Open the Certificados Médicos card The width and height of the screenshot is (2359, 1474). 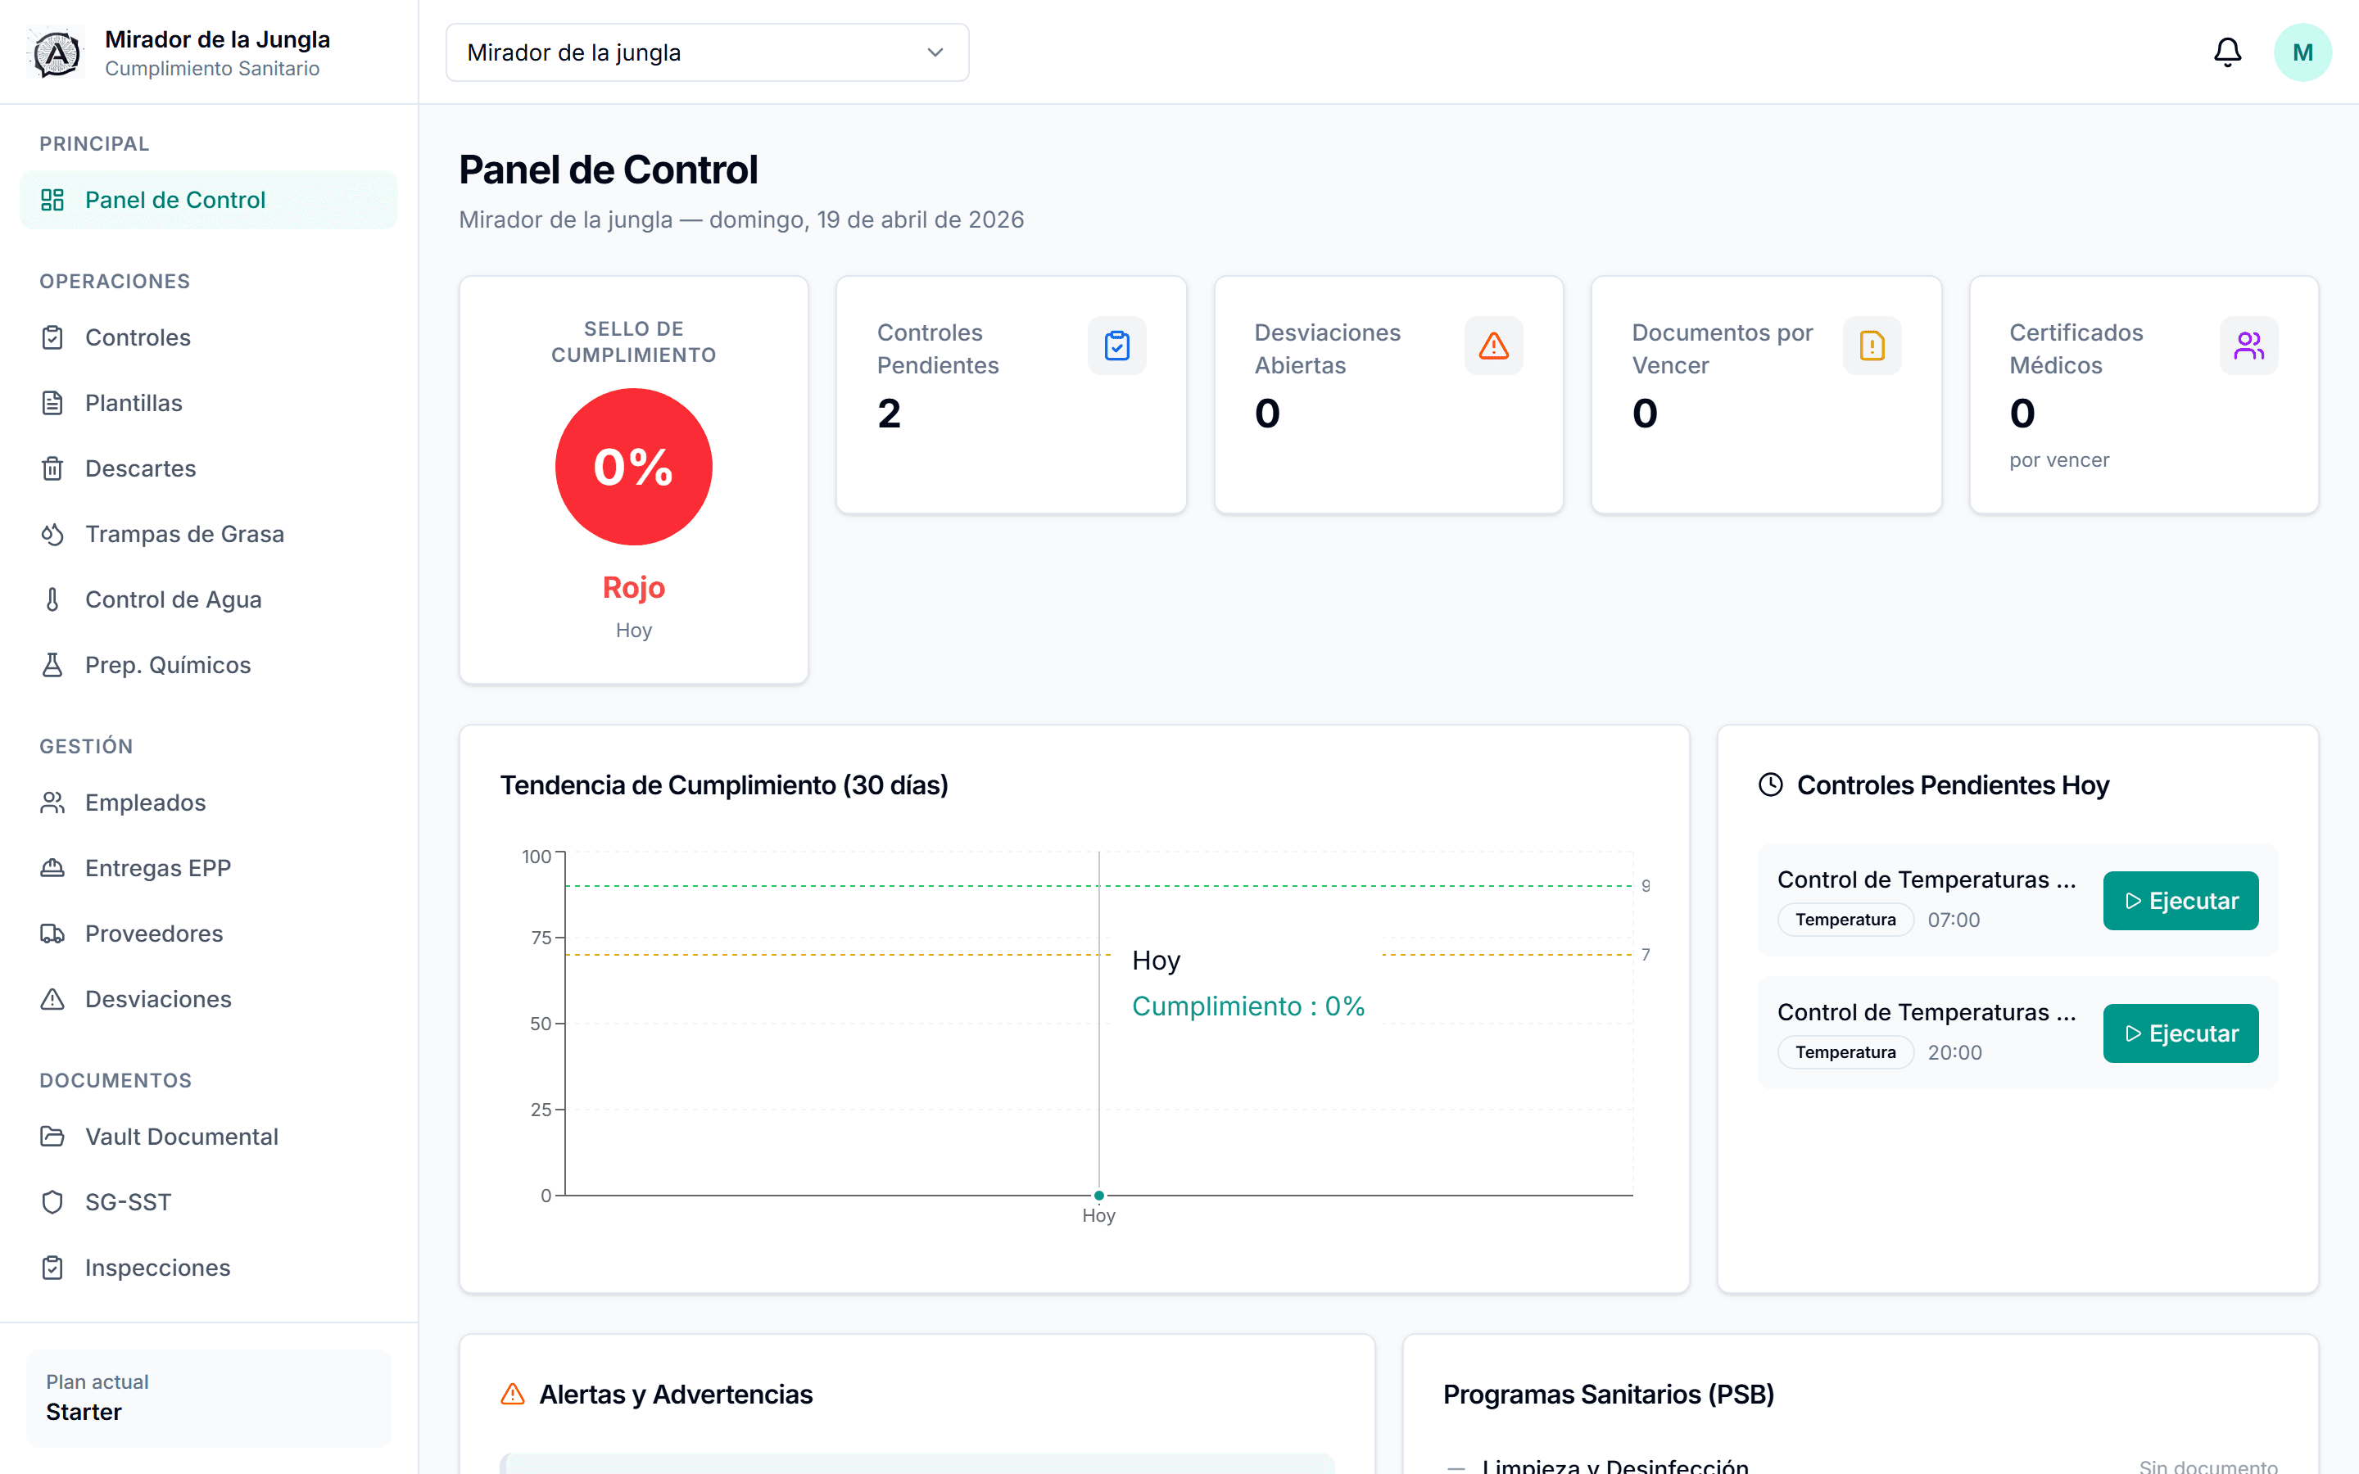click(2144, 395)
